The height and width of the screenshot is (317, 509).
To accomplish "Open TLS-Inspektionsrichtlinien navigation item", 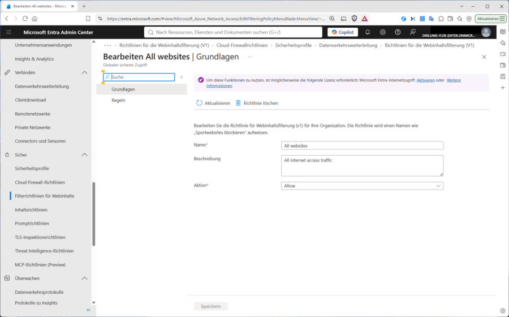I will 40,237.
